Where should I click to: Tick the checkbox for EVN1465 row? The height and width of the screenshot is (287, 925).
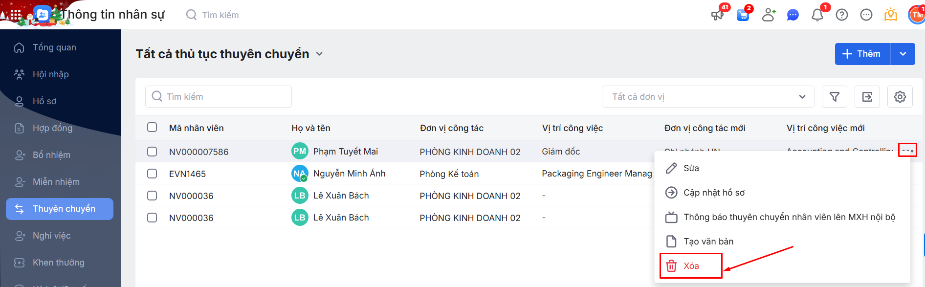pos(152,174)
